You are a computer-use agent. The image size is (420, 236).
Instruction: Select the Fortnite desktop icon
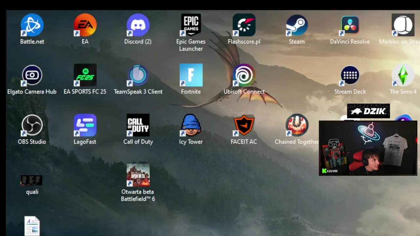tap(191, 75)
